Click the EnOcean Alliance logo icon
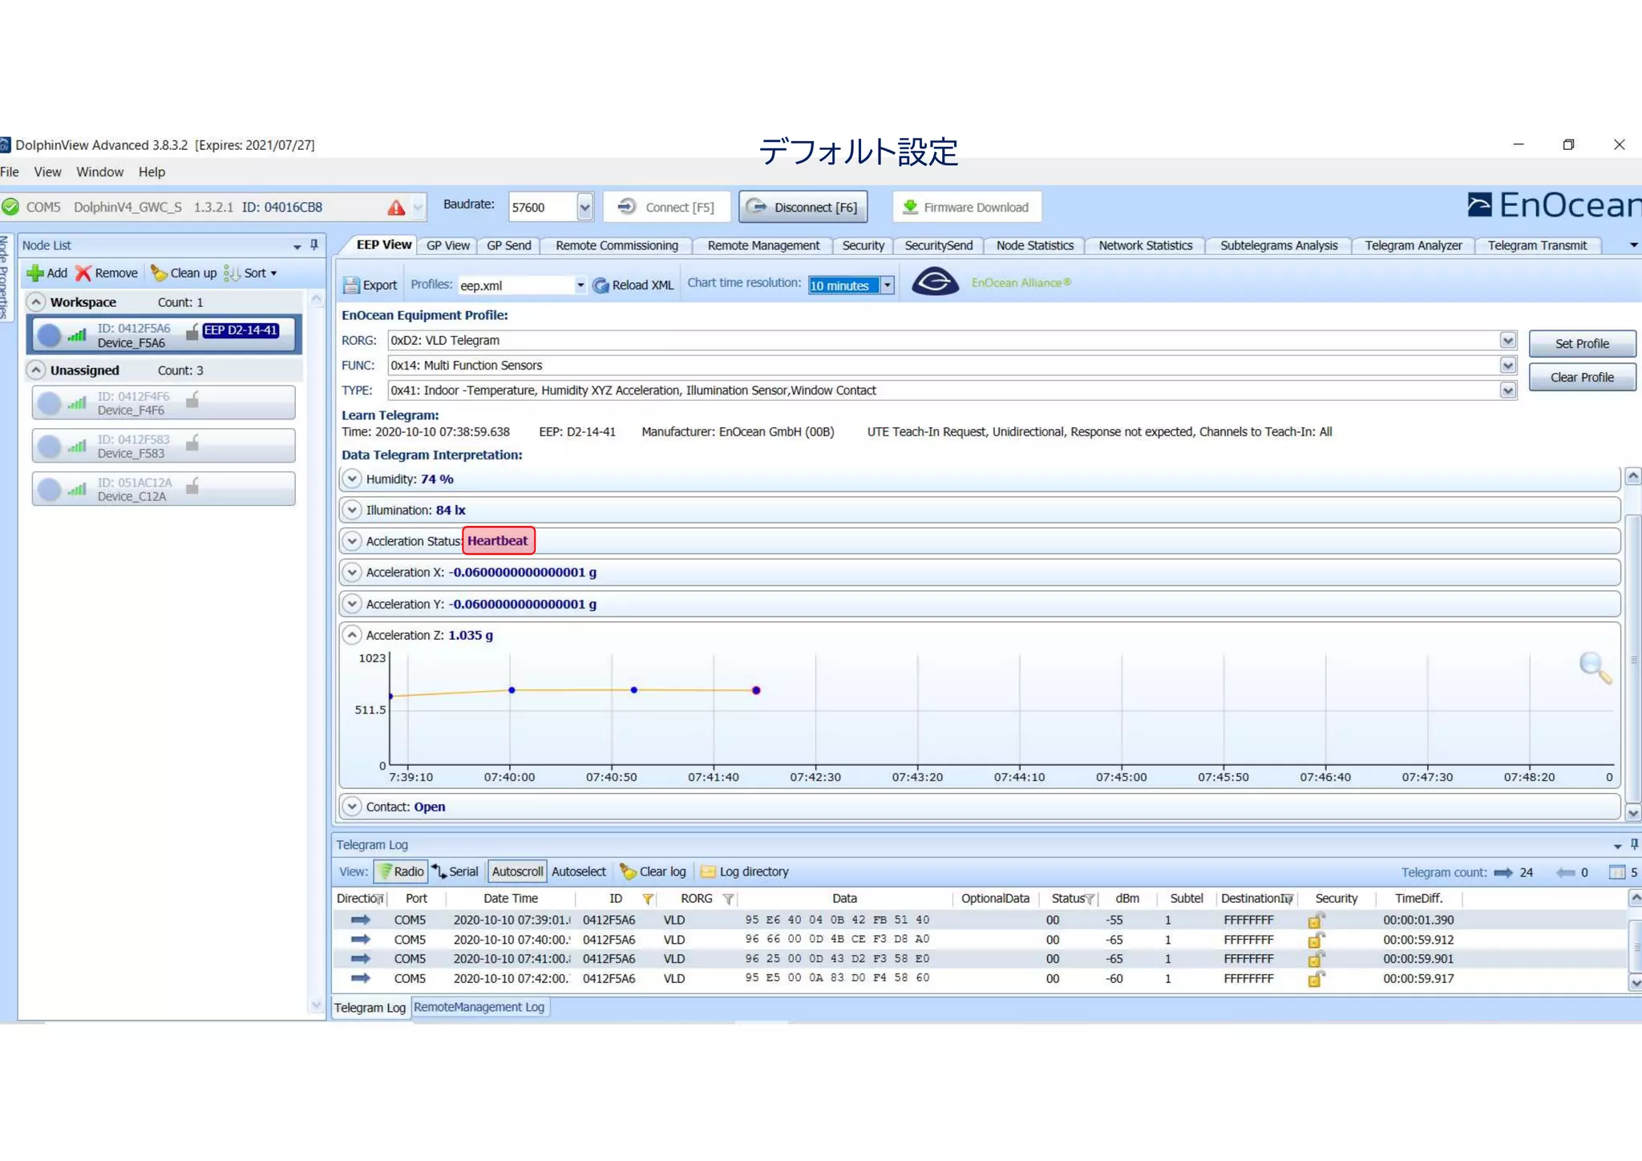 click(935, 282)
